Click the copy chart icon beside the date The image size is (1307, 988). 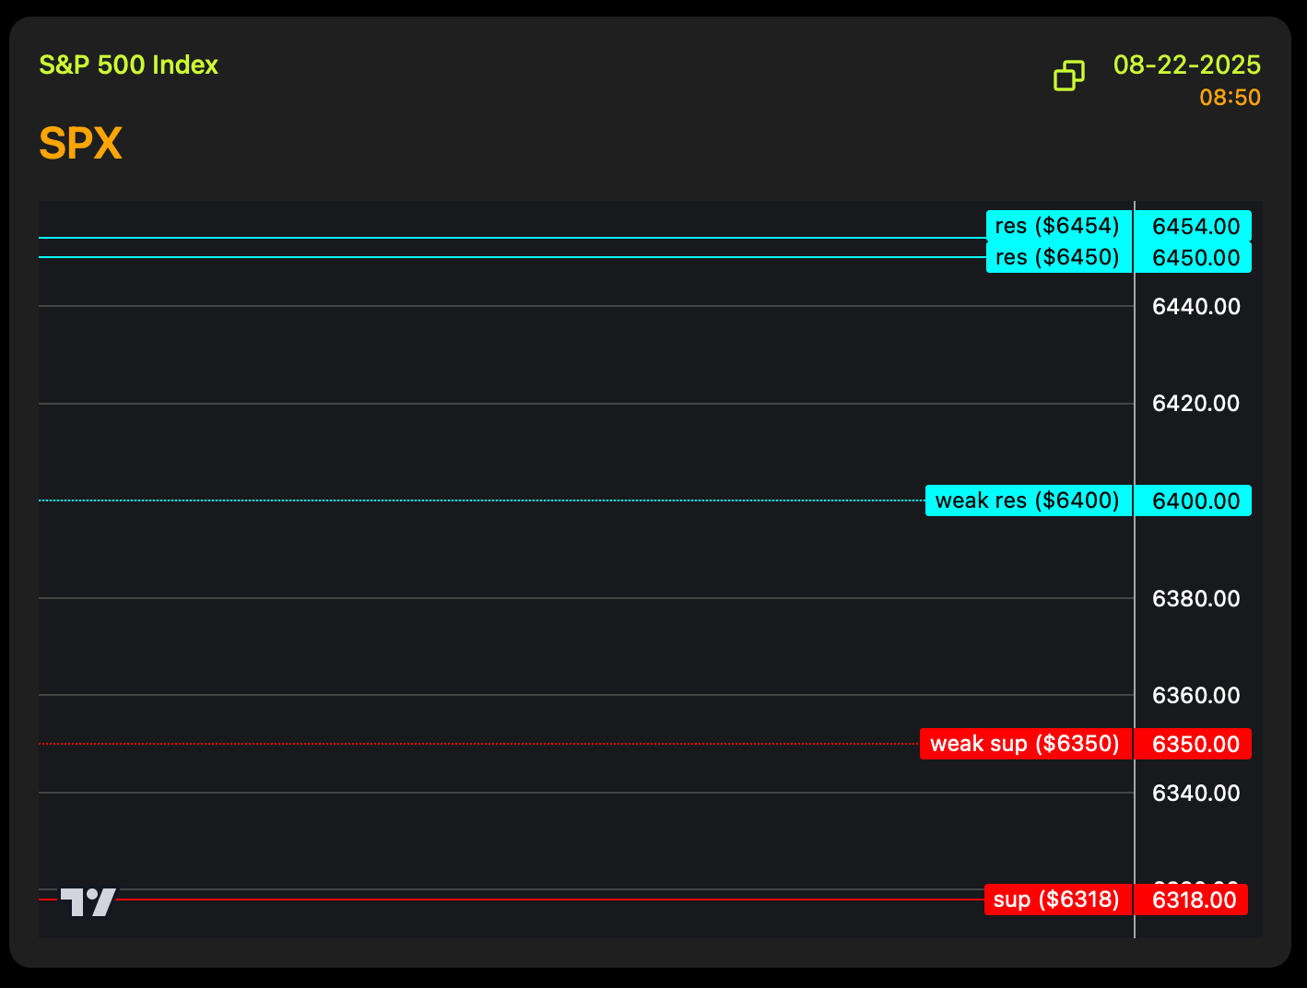pos(1069,76)
